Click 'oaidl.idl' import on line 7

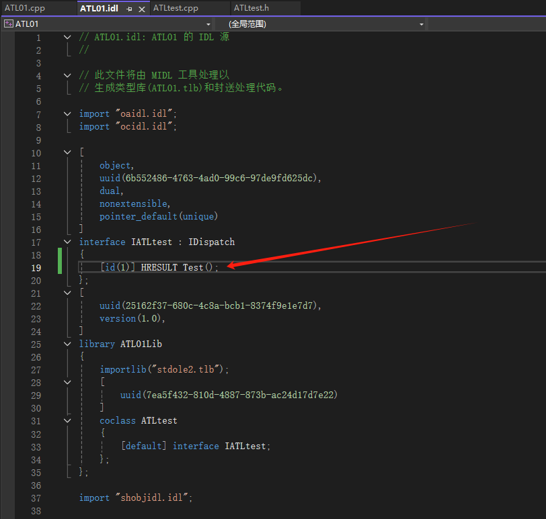143,113
